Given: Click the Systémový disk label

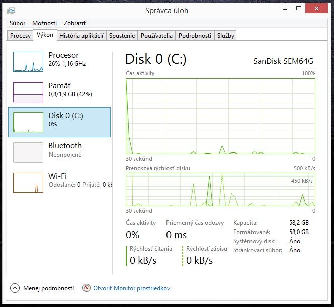Looking at the screenshot, I should click(255, 241).
